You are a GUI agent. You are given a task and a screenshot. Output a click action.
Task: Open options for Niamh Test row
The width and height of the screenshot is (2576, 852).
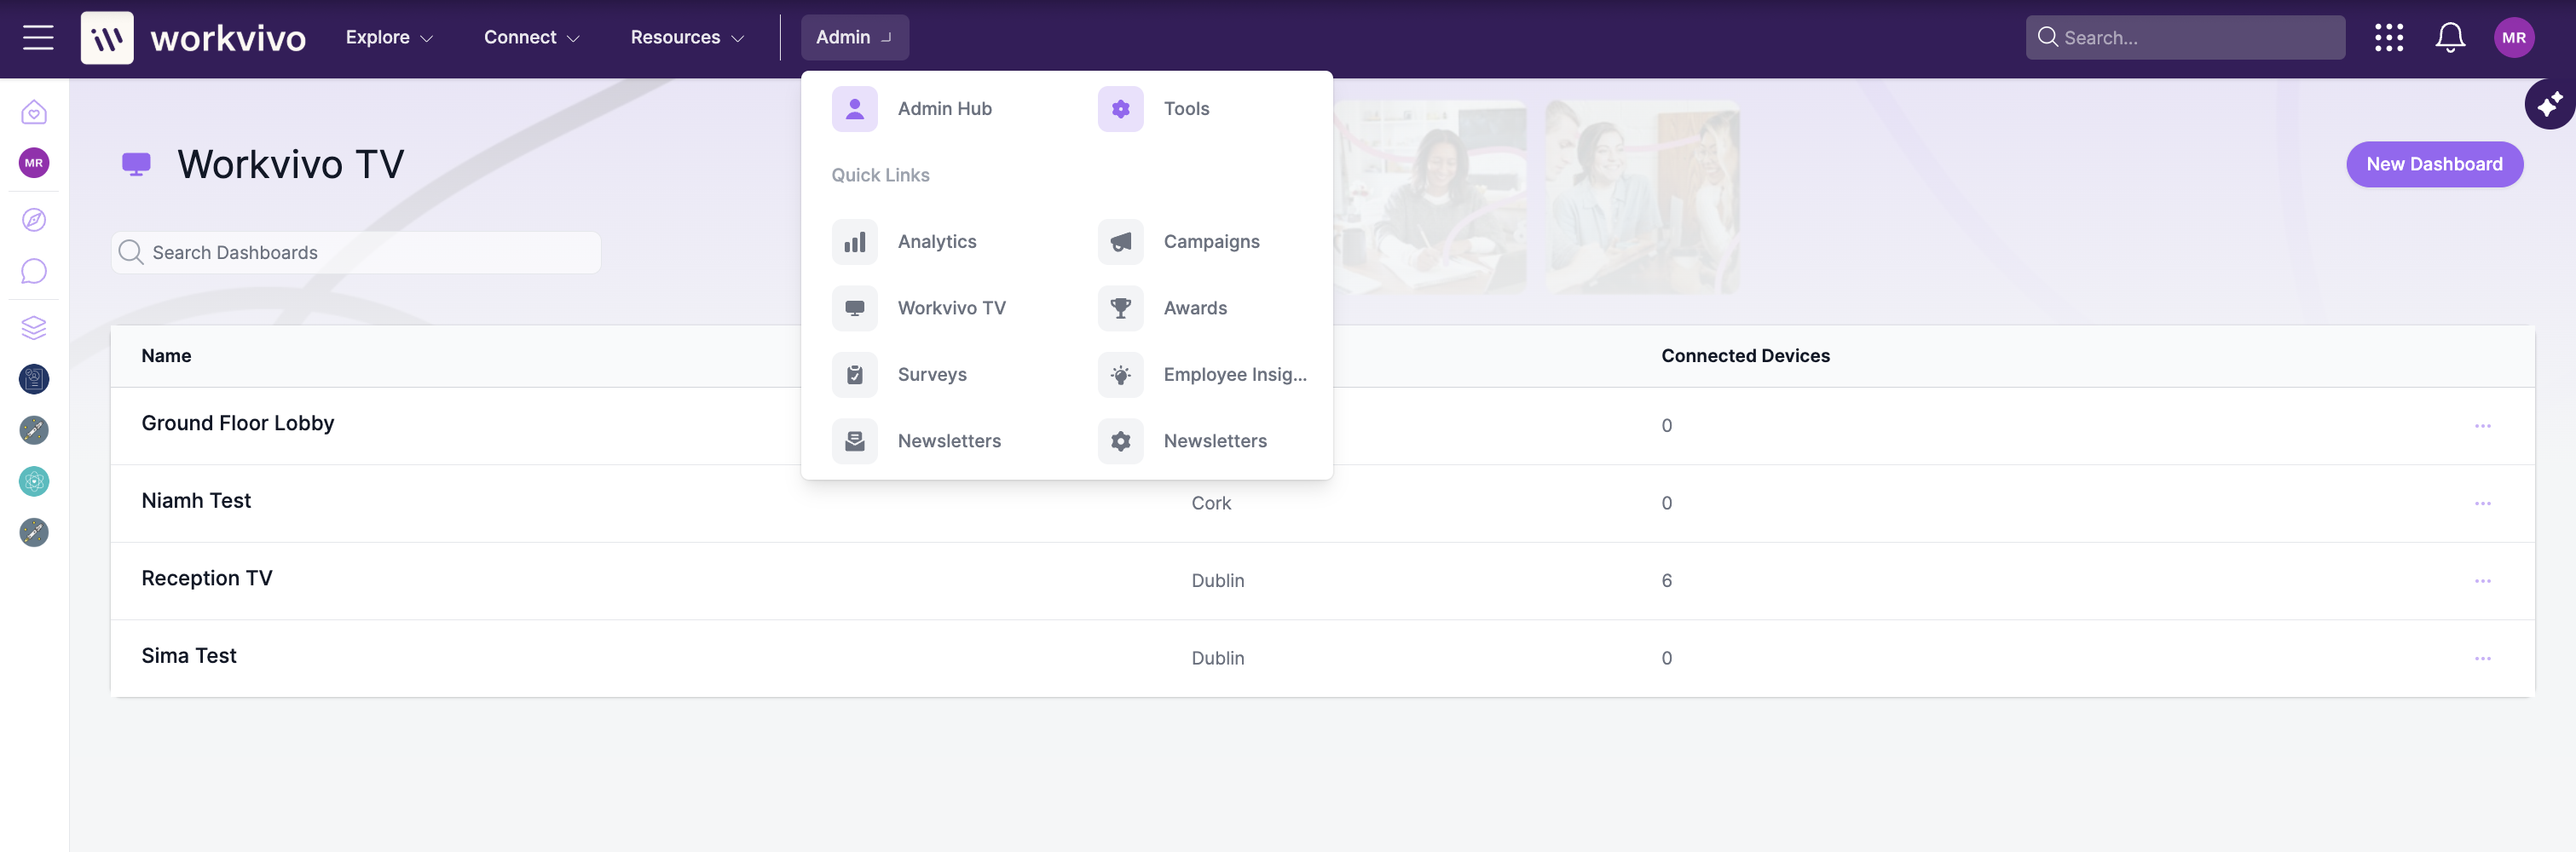[x=2482, y=503]
